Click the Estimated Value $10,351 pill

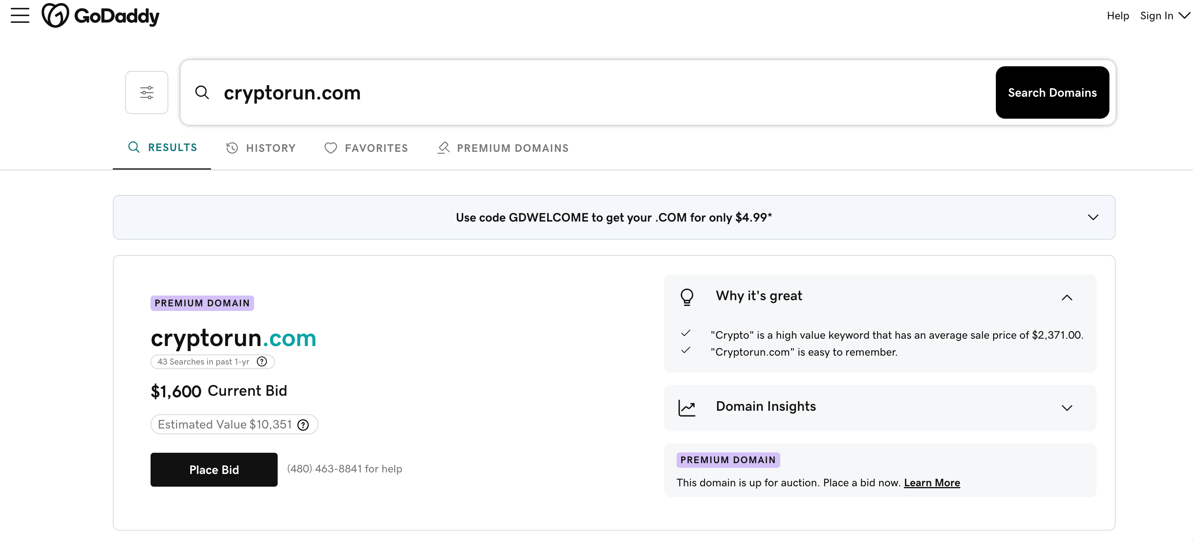tap(235, 425)
